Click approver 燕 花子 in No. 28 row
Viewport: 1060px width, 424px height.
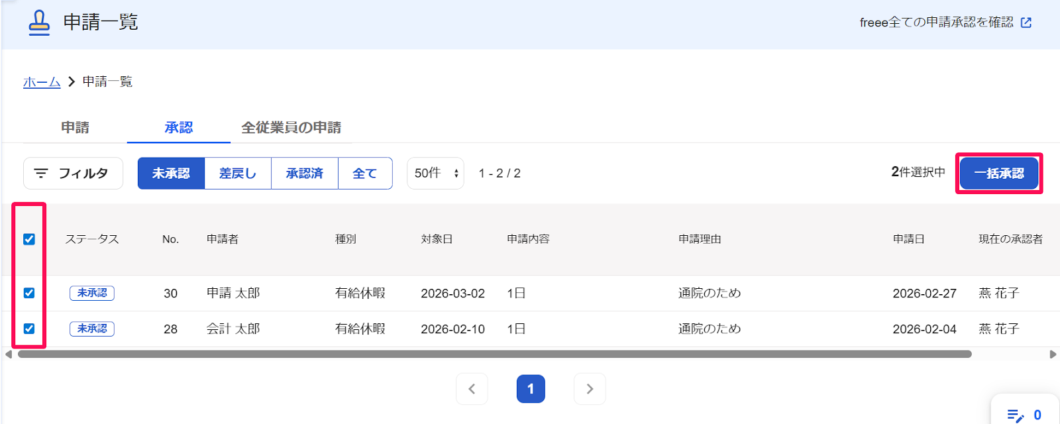click(999, 329)
